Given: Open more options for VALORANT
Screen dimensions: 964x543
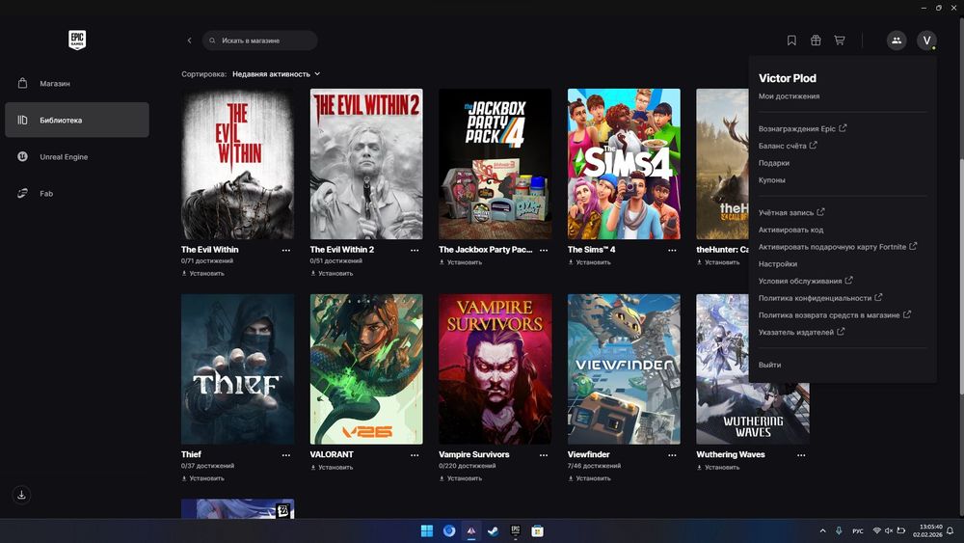Looking at the screenshot, I should 415,455.
